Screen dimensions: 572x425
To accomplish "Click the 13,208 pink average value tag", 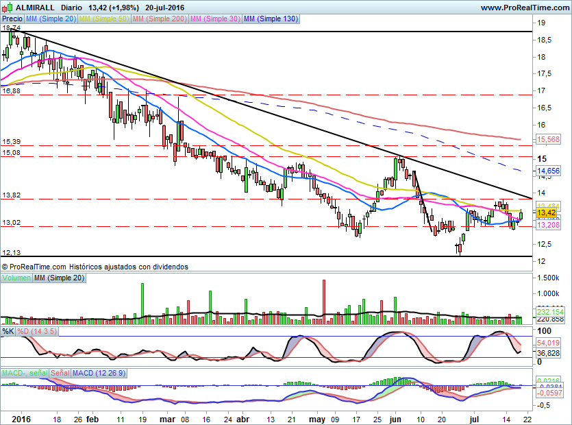I will pyautogui.click(x=548, y=225).
